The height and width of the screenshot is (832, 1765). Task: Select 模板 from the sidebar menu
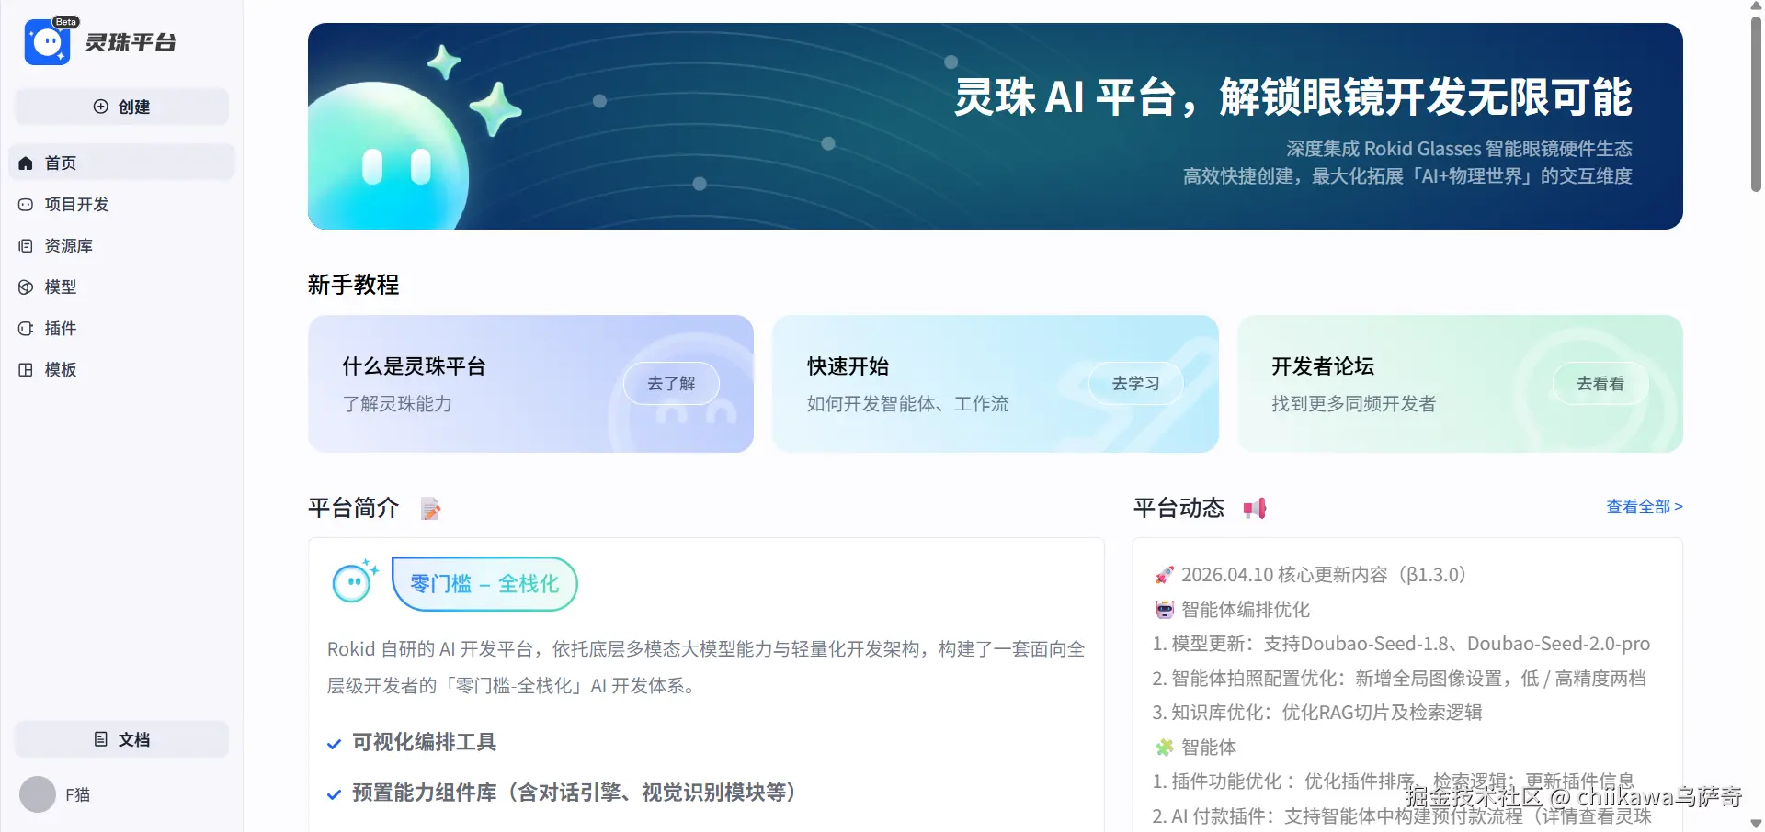61,370
